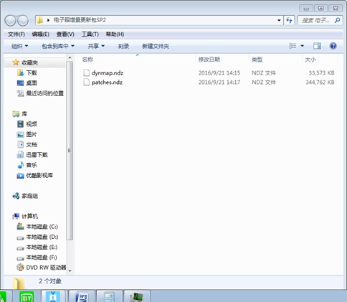The image size is (347, 302).
Task: Click the patches.ndz file icon
Action: [x=86, y=82]
